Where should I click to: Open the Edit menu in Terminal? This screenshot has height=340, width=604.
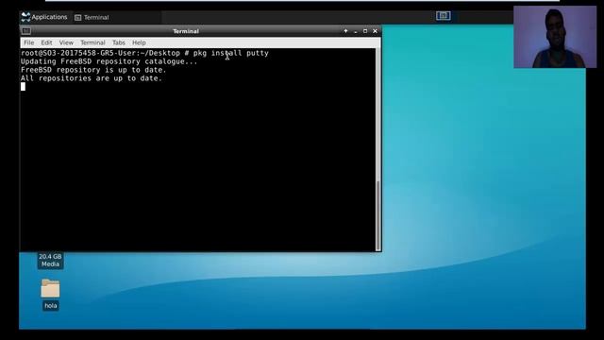click(46, 42)
